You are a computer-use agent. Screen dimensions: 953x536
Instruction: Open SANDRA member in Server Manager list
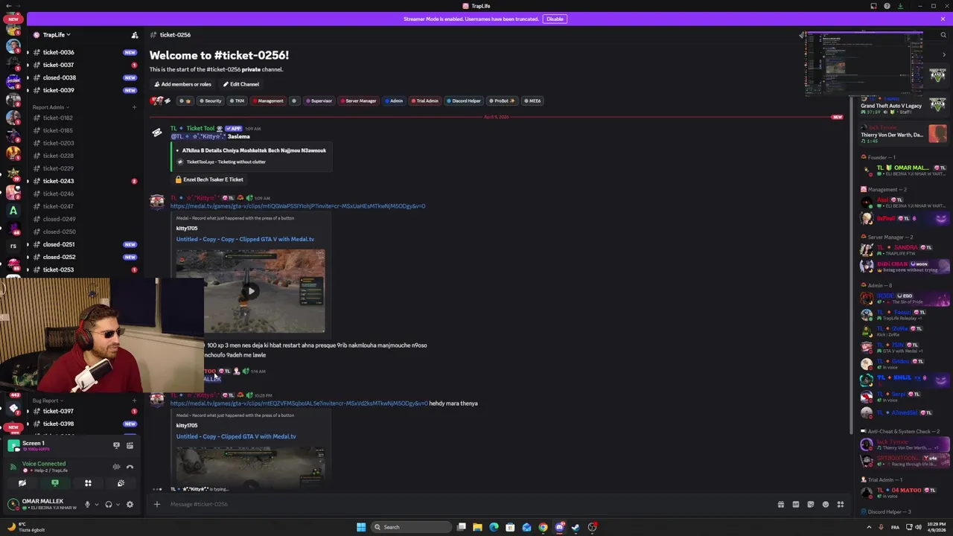coord(905,251)
